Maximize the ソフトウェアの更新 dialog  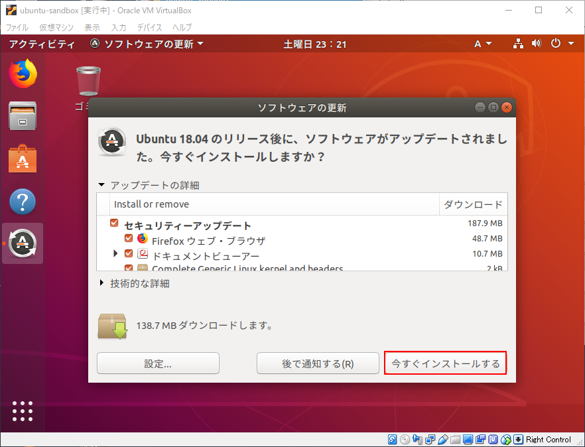coord(493,107)
